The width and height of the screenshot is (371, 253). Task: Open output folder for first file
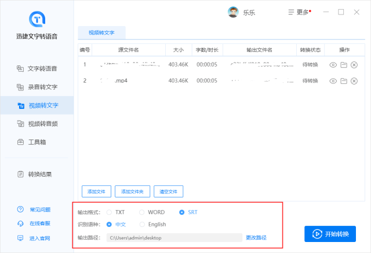pos(343,65)
